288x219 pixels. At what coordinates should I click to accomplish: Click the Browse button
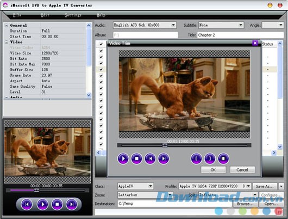tap(246, 204)
